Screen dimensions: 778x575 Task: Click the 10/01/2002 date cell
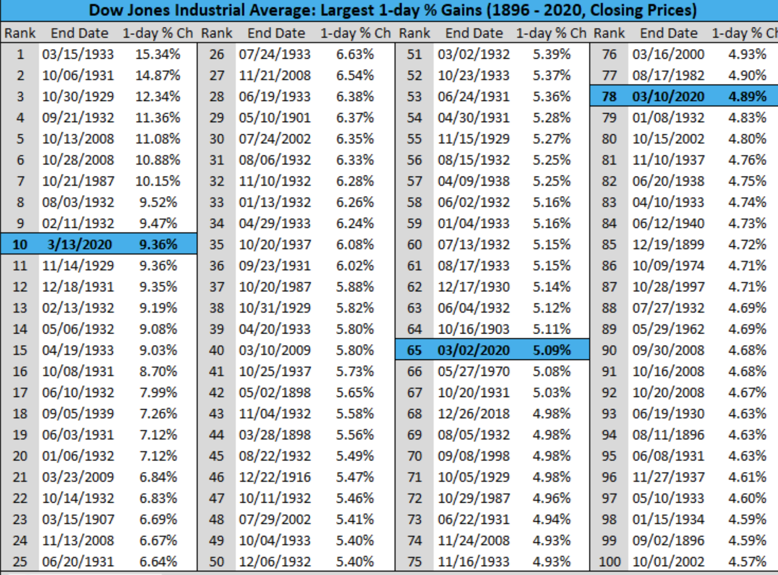668,562
